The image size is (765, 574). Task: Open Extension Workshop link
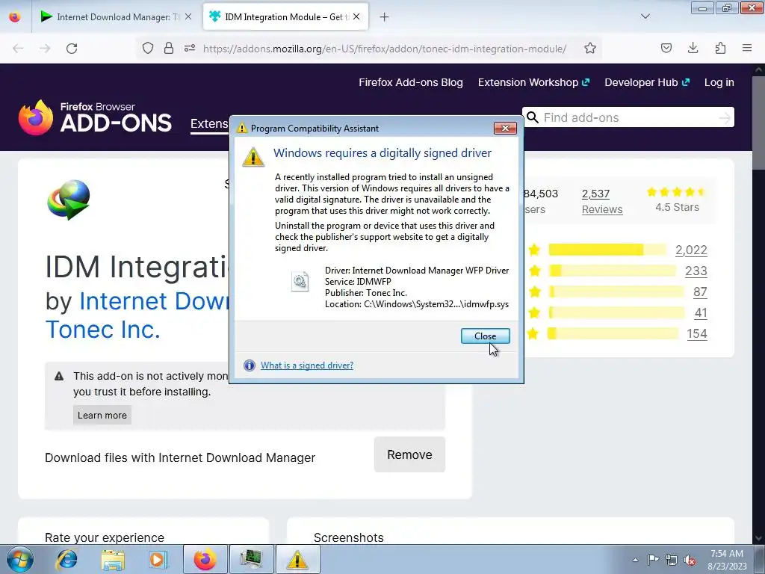[x=533, y=82]
